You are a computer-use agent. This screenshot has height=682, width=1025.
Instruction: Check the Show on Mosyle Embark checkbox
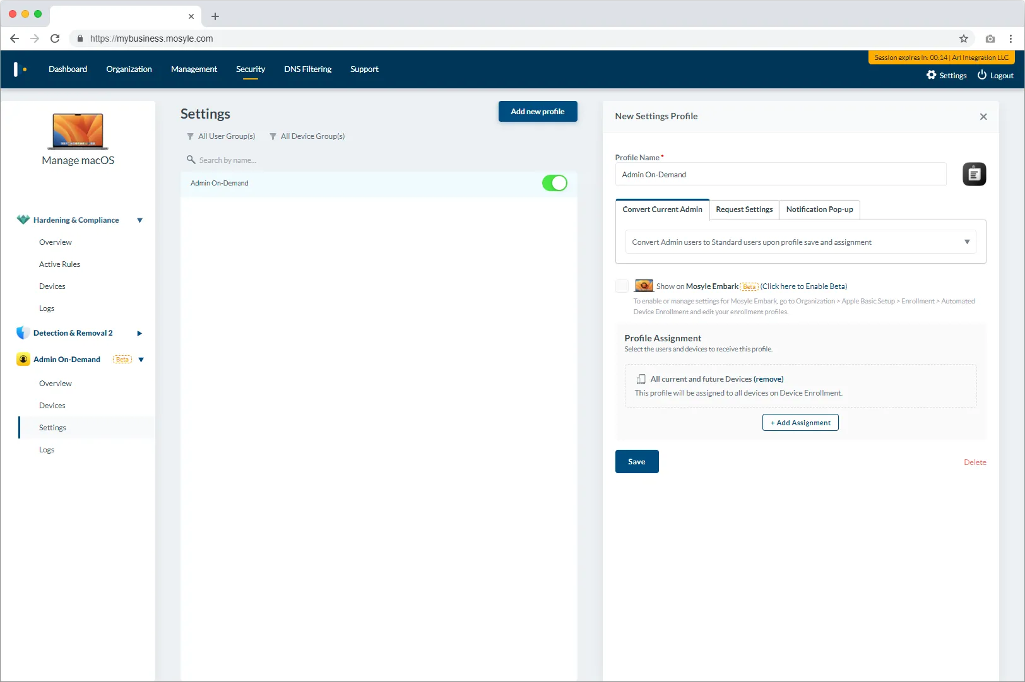[622, 286]
